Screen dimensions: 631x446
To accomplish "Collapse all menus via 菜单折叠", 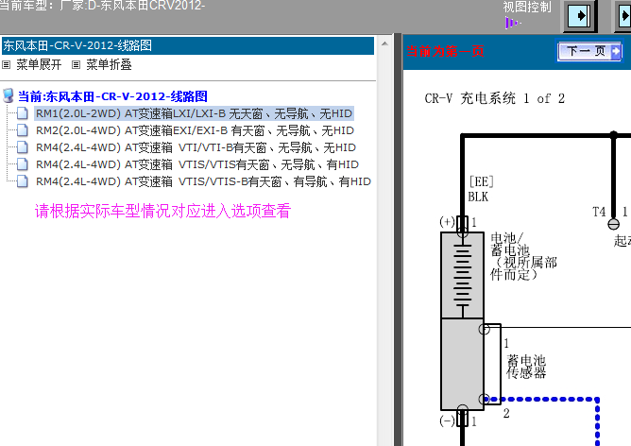I will (109, 64).
